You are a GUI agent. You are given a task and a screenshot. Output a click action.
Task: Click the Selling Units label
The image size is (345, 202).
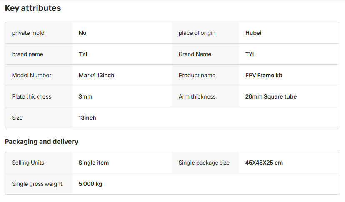pos(28,163)
